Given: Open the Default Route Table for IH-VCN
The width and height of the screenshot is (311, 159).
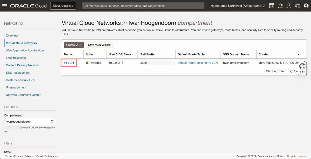Looking at the screenshot, I should click(197, 63).
